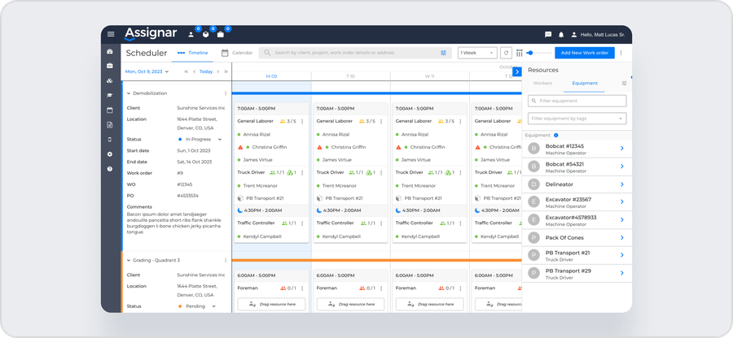The image size is (733, 338).
Task: Click Kendyl Campbell on the Monday 09 card
Action: pyautogui.click(x=261, y=236)
